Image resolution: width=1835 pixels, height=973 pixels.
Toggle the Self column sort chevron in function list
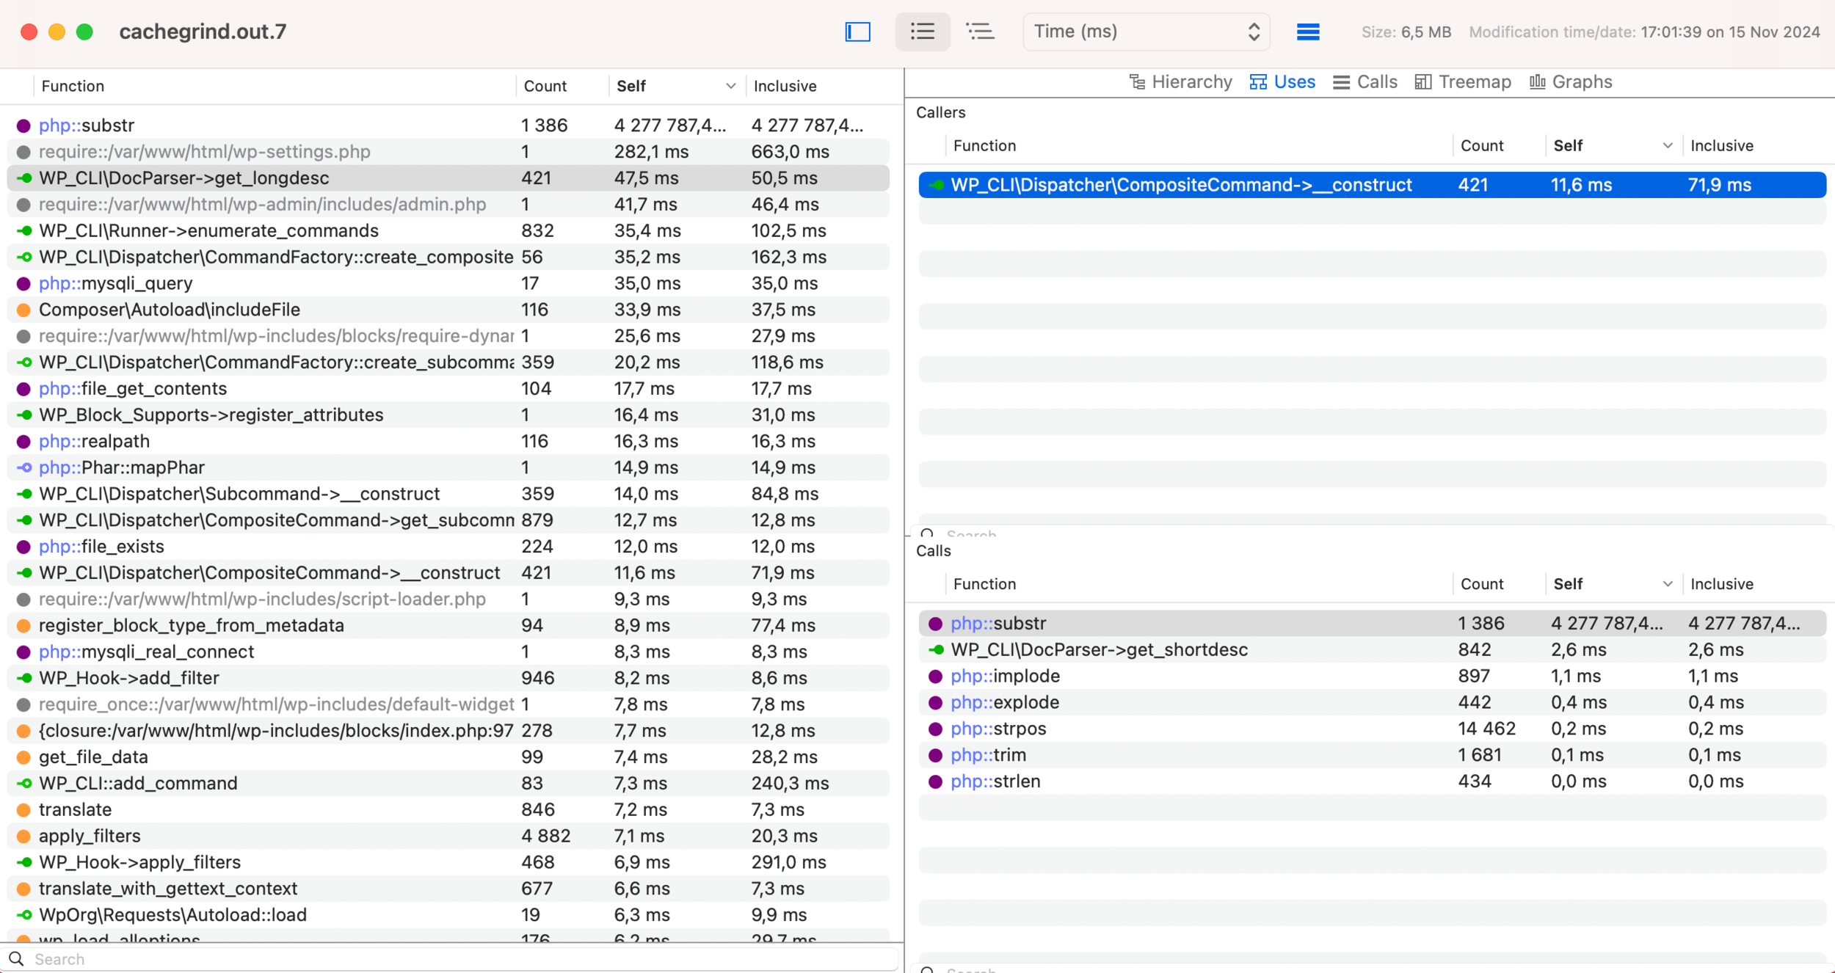(730, 86)
